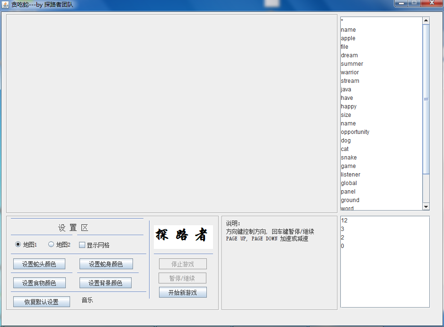Select 'file' in the word list

344,47
